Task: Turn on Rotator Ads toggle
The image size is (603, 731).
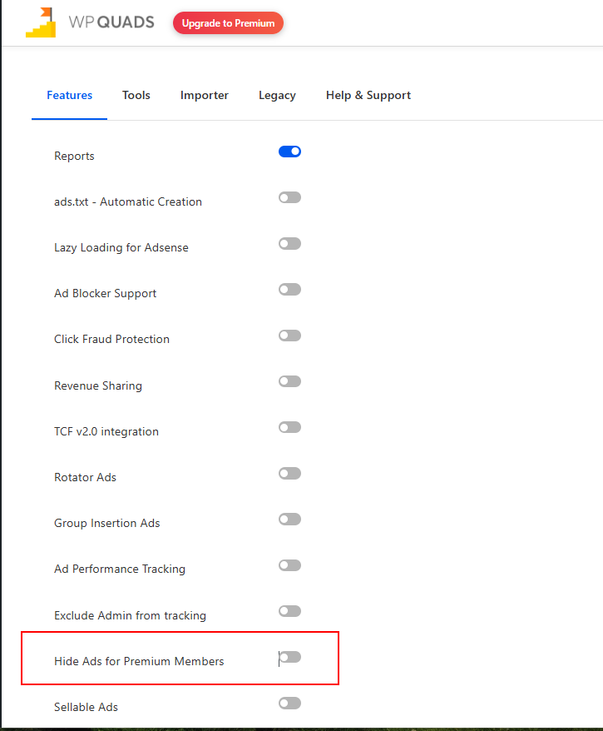Action: pyautogui.click(x=289, y=473)
